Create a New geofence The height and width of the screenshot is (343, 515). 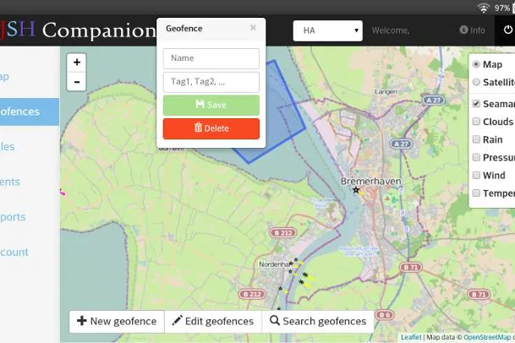[117, 321]
